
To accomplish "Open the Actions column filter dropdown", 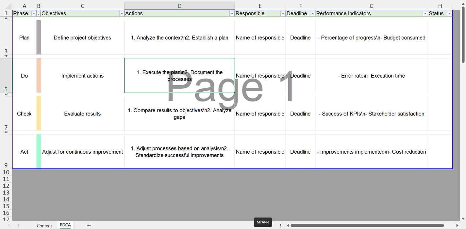I will [x=232, y=14].
